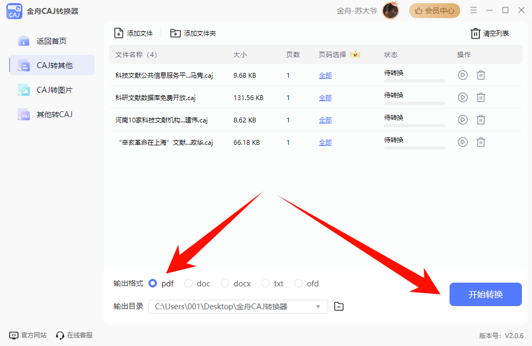Open 会员中心 membership center
The width and height of the screenshot is (532, 346).
[434, 10]
